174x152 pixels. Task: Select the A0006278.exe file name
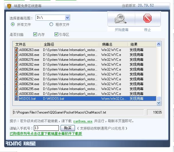click(29, 60)
